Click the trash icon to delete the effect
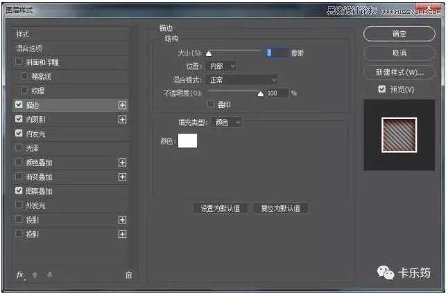The image size is (448, 294). [128, 275]
